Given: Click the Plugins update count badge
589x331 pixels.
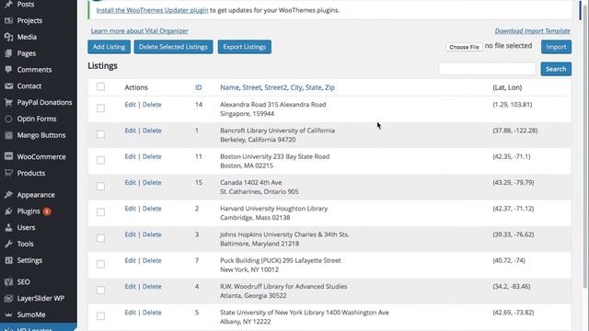Looking at the screenshot, I should [x=47, y=211].
